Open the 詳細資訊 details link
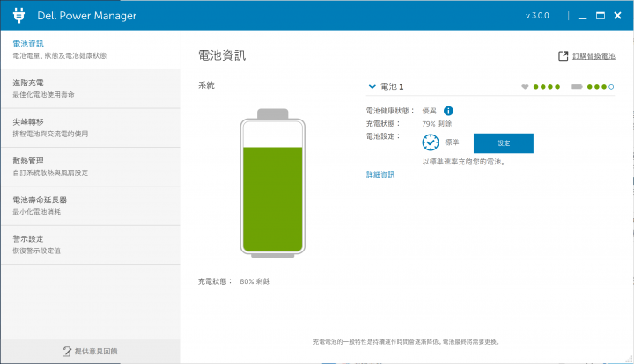Viewport: 634px width, 364px height. [380, 175]
